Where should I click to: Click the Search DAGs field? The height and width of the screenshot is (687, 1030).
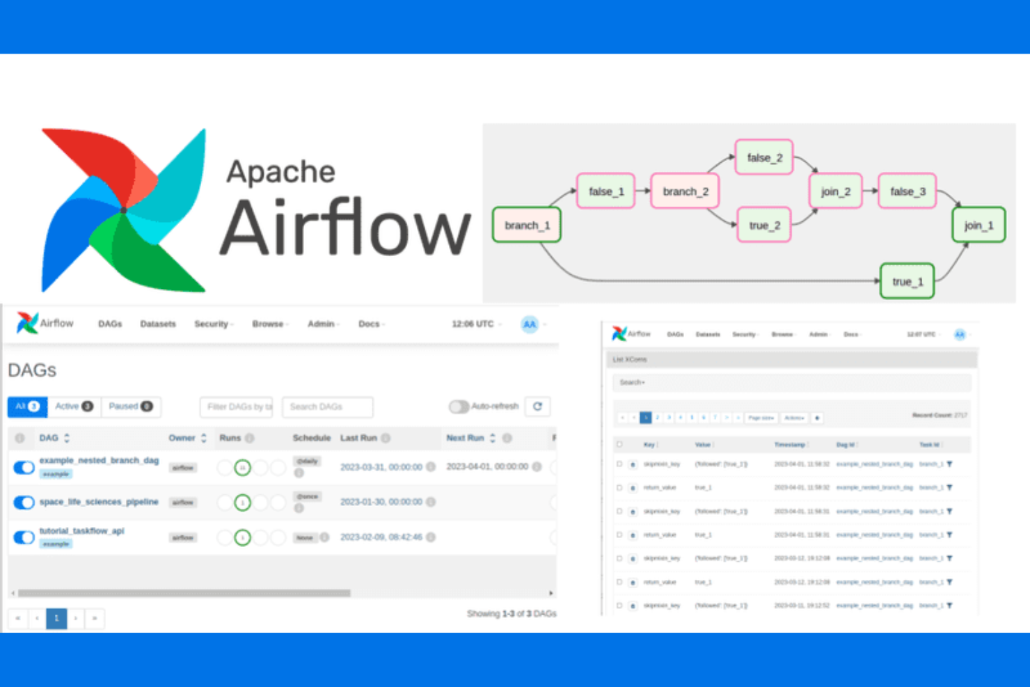[x=327, y=406]
